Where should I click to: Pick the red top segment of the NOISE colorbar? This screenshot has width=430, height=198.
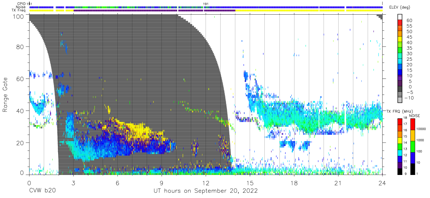pyautogui.click(x=412, y=124)
